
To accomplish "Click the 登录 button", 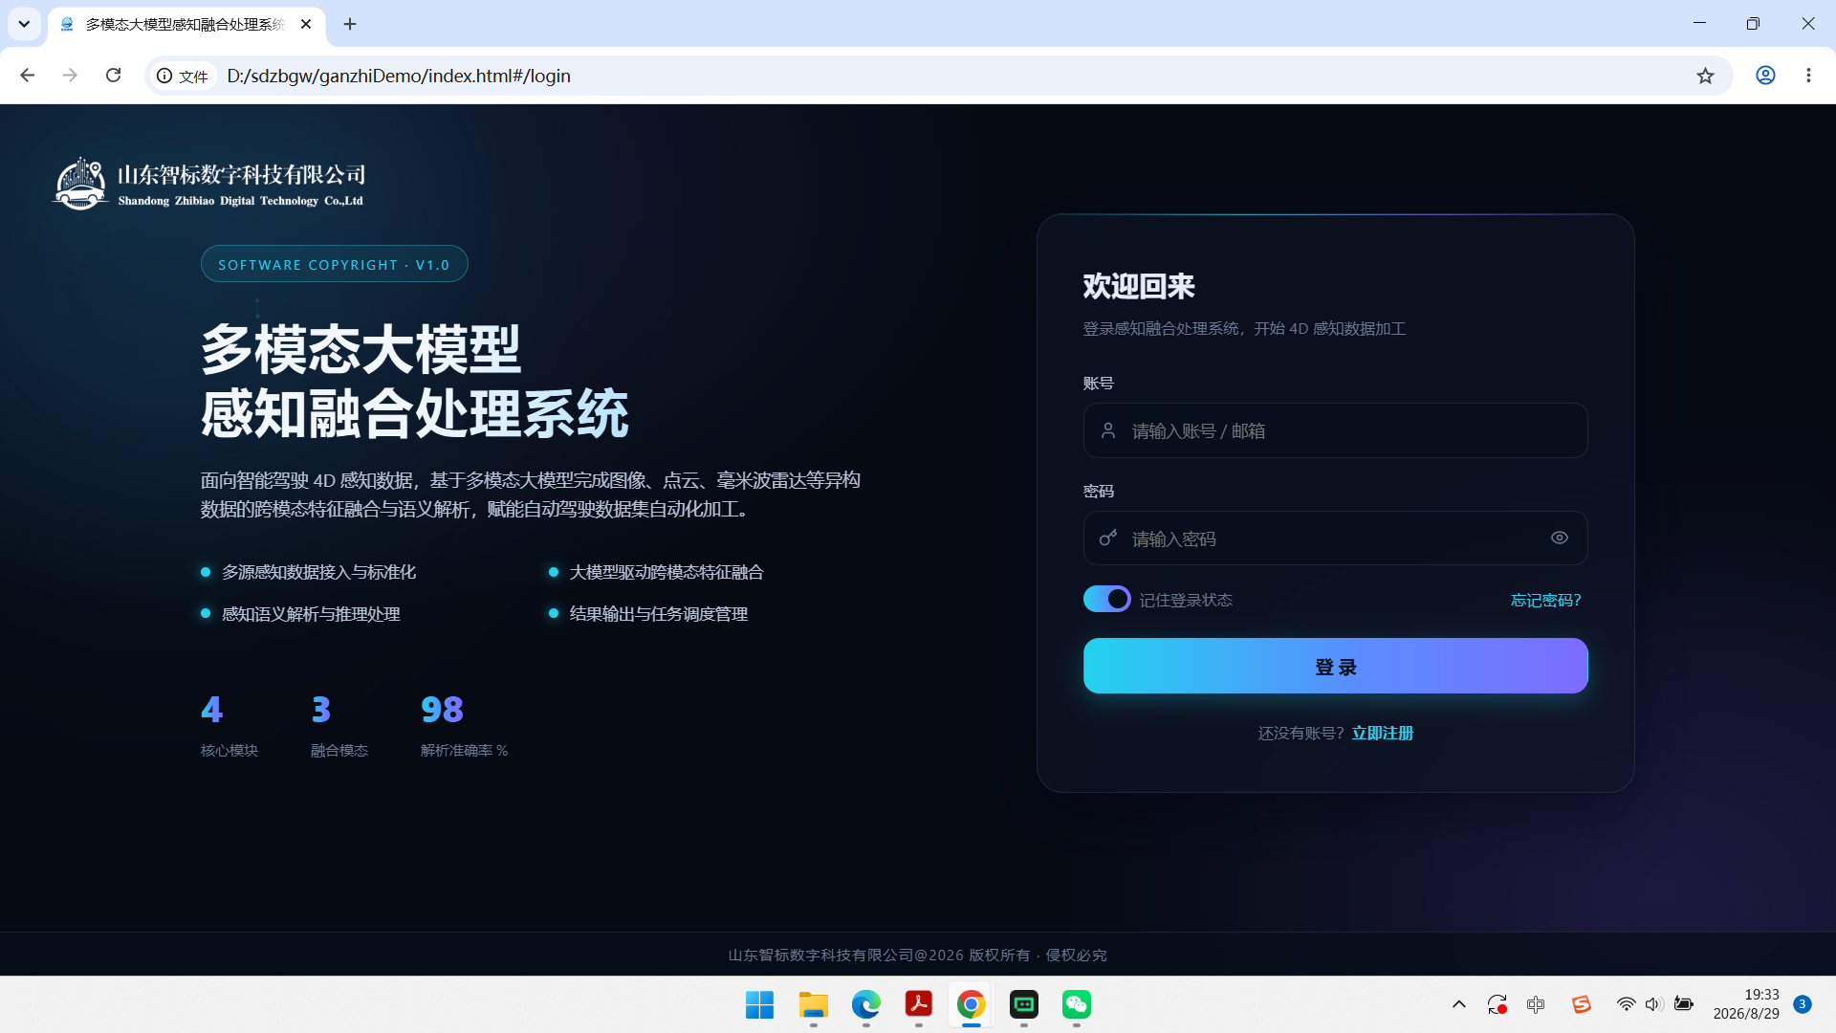I will (1335, 666).
